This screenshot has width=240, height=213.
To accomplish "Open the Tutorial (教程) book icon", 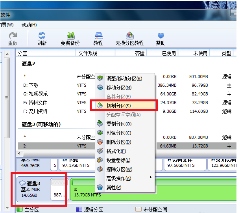I will coord(99,35).
